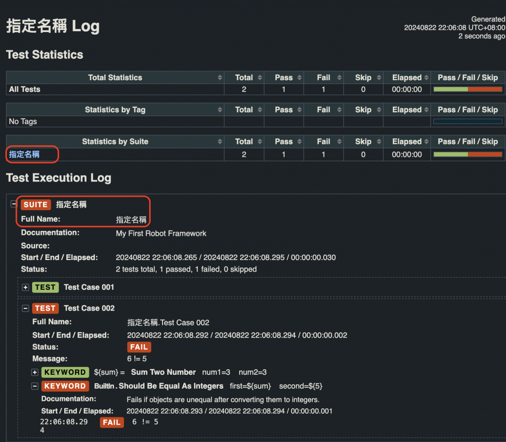Sort Statistics by Tag Skip column
The width and height of the screenshot is (506, 442).
[x=363, y=110]
